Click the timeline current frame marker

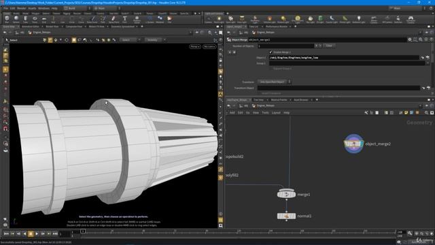(x=83, y=231)
